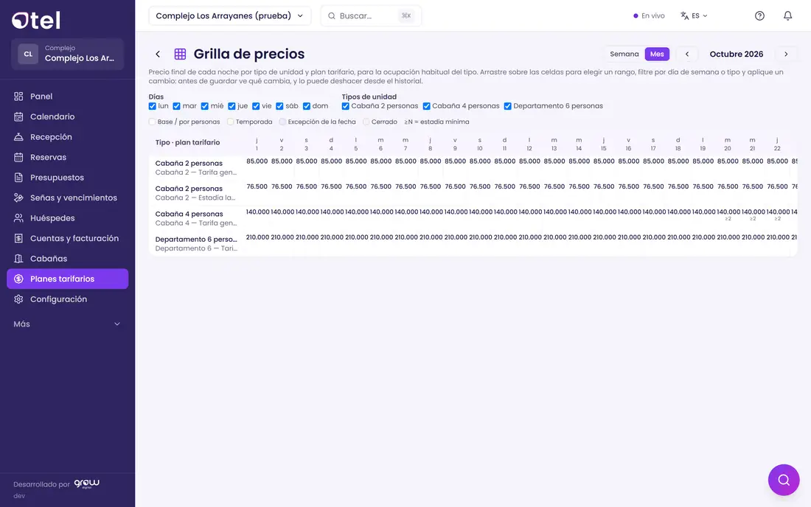Open Reservas menu item
This screenshot has width=811, height=507.
pos(67,157)
